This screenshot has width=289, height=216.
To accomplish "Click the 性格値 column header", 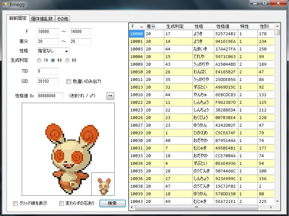I will coord(226,27).
